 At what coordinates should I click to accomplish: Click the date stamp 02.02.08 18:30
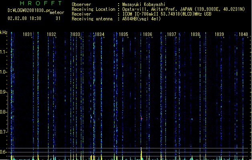24,18
